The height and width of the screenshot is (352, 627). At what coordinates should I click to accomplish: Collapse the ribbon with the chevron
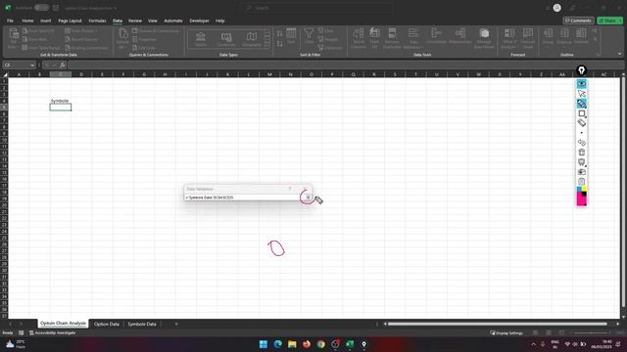tap(620, 55)
